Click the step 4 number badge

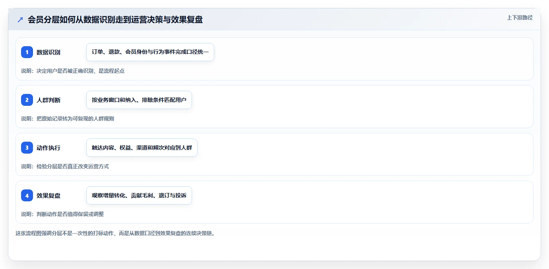click(27, 195)
